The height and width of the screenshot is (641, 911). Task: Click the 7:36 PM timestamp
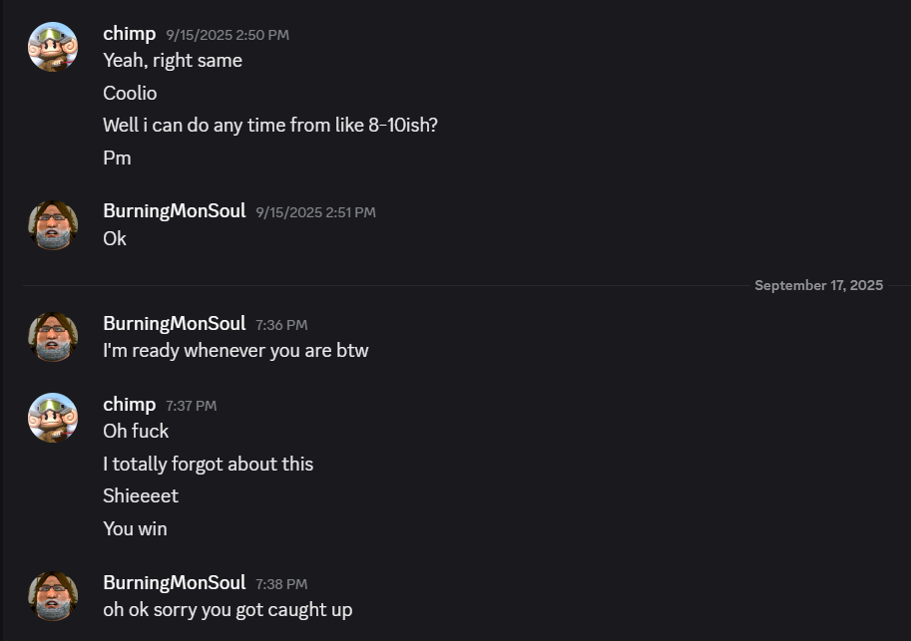(x=281, y=325)
